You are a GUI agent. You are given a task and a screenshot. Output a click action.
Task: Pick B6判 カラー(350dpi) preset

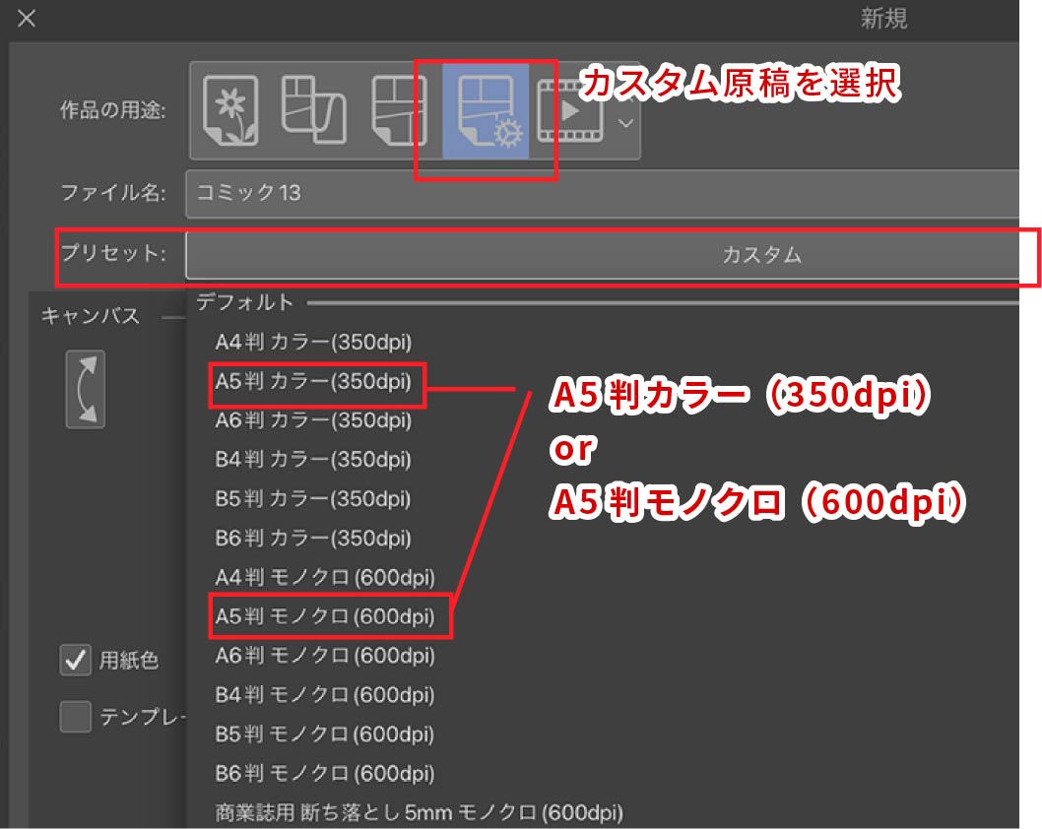point(313,539)
